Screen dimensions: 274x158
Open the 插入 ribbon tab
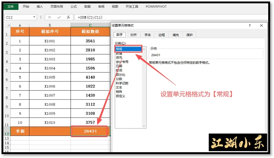pyautogui.click(x=40, y=6)
